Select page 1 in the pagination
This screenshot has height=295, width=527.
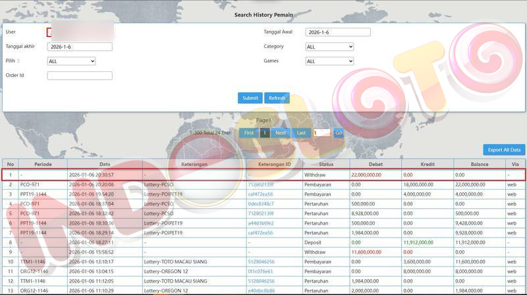(x=264, y=133)
